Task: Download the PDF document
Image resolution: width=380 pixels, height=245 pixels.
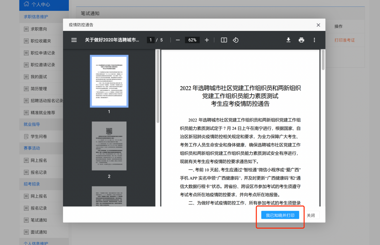Action: pyautogui.click(x=288, y=40)
